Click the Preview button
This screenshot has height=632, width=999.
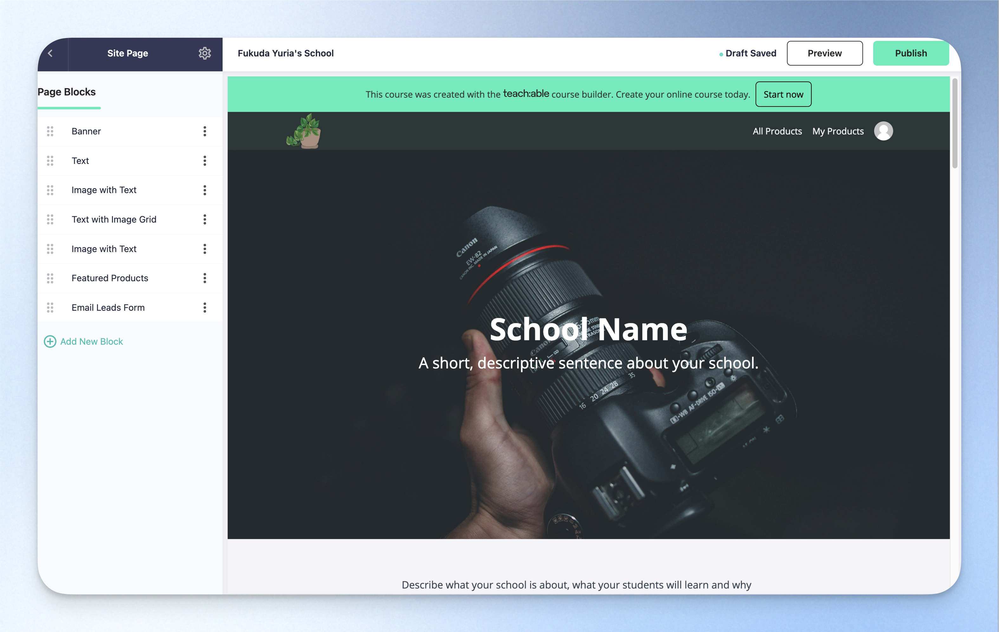coord(824,53)
